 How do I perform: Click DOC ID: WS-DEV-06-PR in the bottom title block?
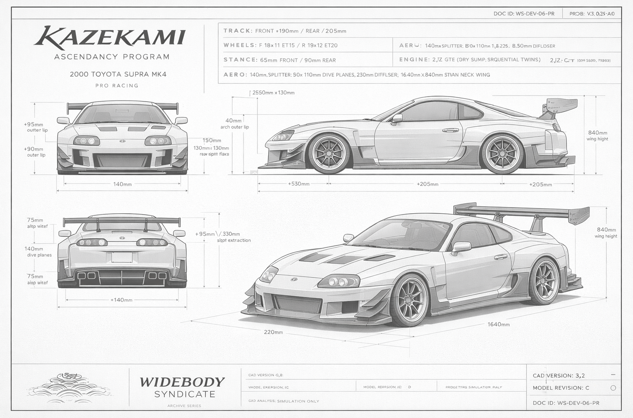566,403
